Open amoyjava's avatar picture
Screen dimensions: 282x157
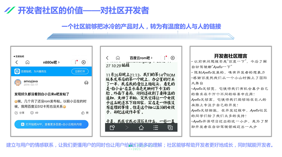18,83
